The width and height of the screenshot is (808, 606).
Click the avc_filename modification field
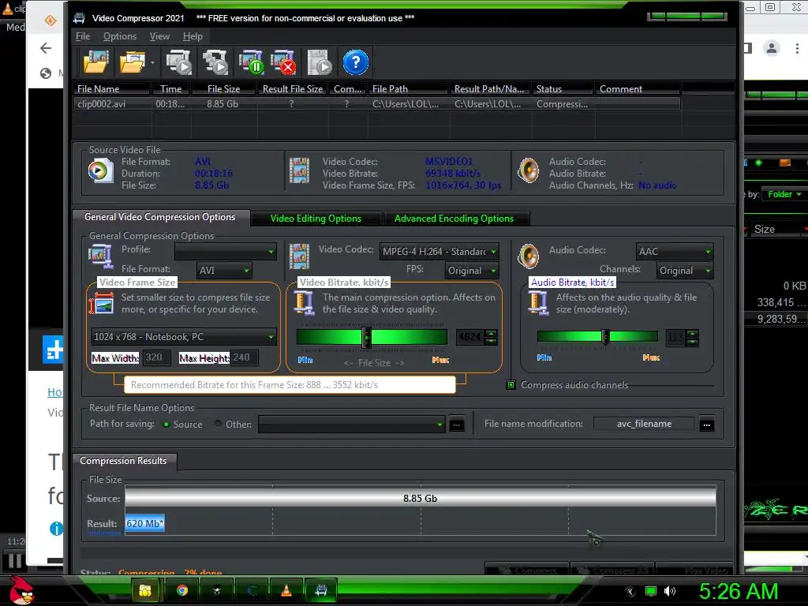[x=644, y=424]
